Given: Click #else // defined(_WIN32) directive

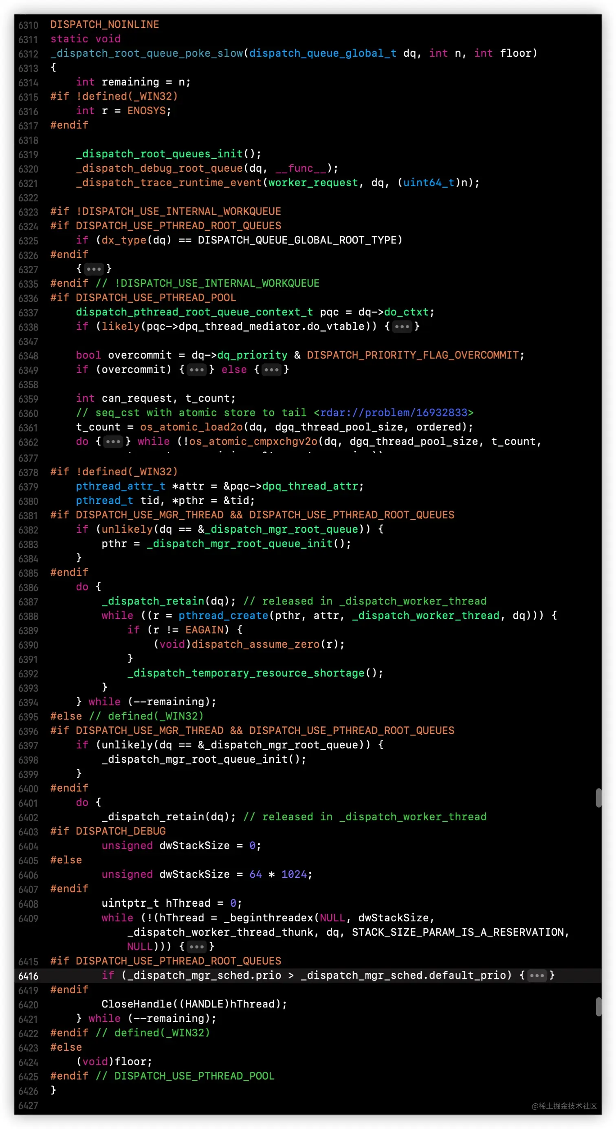Looking at the screenshot, I should 127,716.
